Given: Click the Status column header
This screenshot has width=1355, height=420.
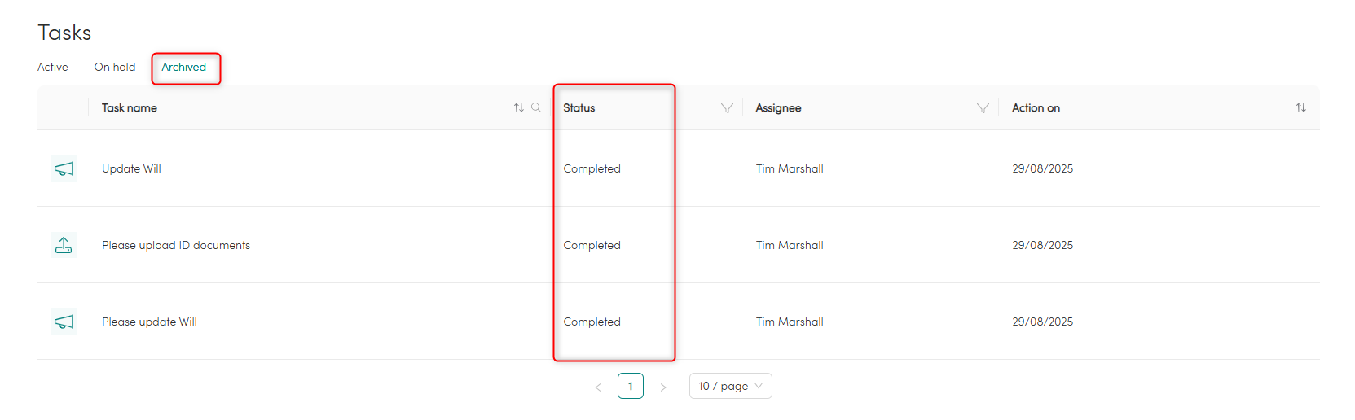Looking at the screenshot, I should click(x=579, y=107).
